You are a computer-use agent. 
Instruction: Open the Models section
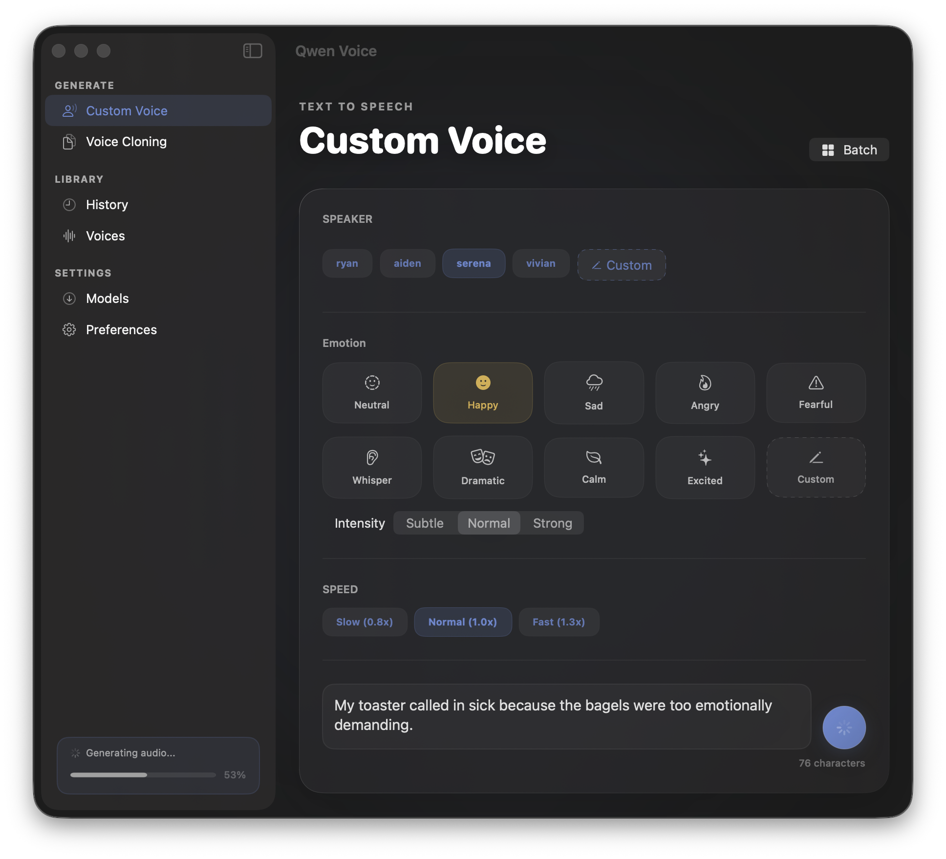pos(107,299)
